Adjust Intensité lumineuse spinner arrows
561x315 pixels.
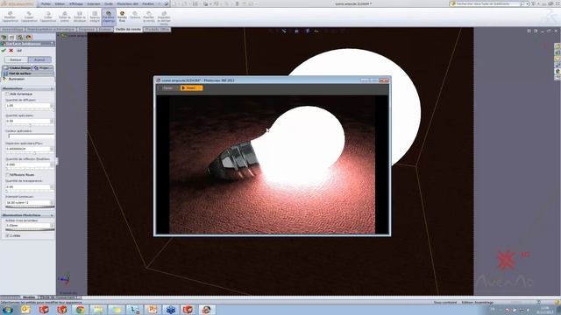click(x=53, y=202)
